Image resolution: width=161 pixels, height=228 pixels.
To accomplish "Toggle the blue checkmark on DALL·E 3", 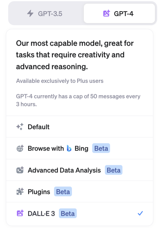I will click(140, 213).
